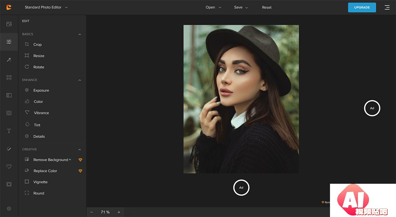Collapse the Creative section
Image resolution: width=396 pixels, height=217 pixels.
click(x=80, y=149)
